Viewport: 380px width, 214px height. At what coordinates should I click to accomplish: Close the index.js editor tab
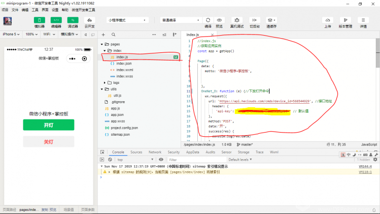pyautogui.click(x=212, y=35)
